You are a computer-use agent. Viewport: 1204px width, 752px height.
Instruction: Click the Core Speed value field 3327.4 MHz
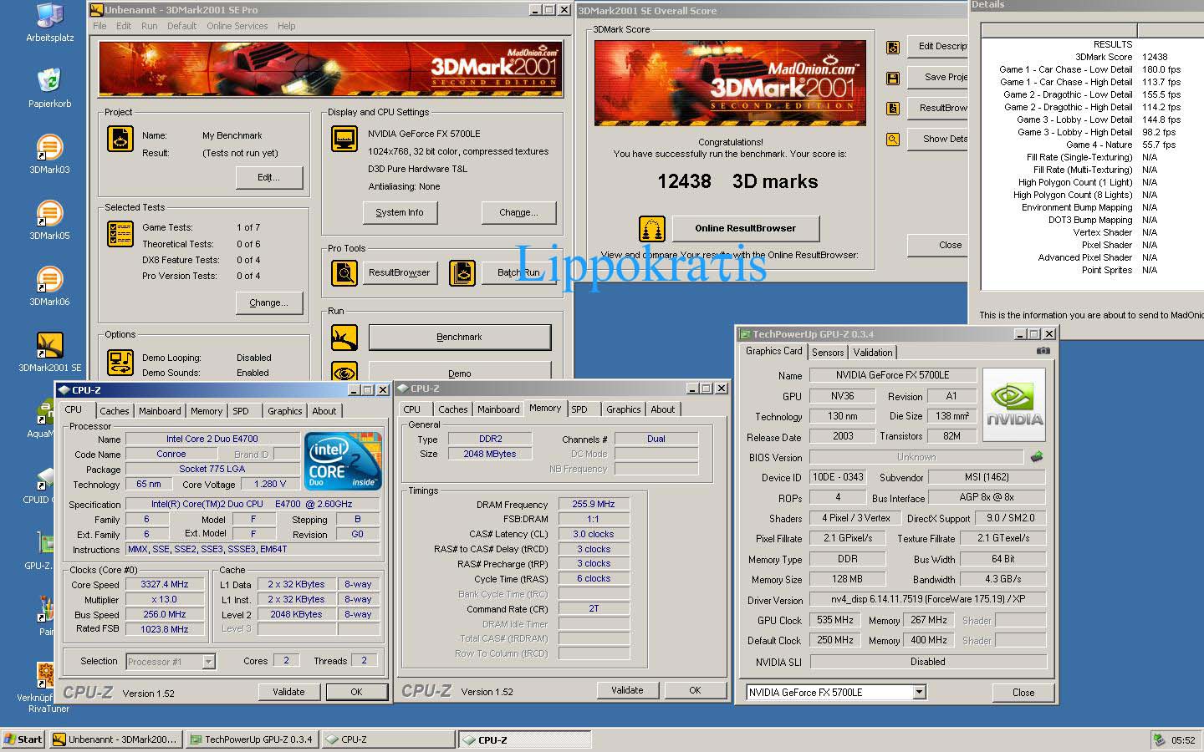tap(165, 585)
